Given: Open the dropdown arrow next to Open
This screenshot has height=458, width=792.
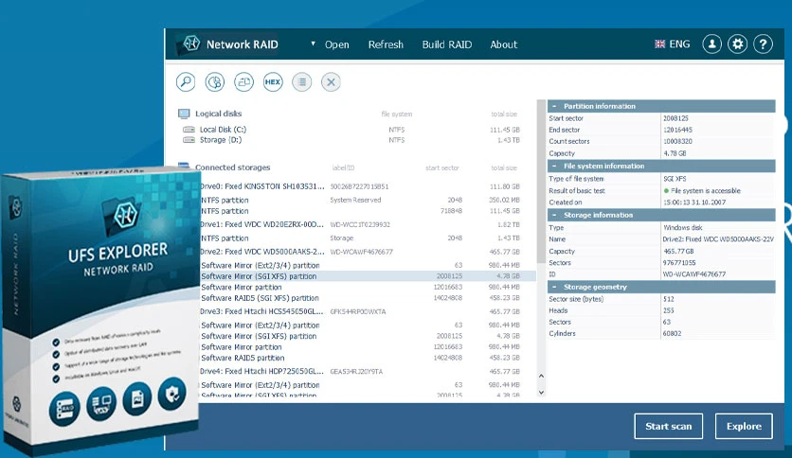Looking at the screenshot, I should click(x=314, y=44).
